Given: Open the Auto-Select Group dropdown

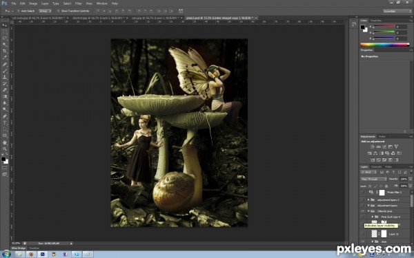Looking at the screenshot, I should 45,11.
